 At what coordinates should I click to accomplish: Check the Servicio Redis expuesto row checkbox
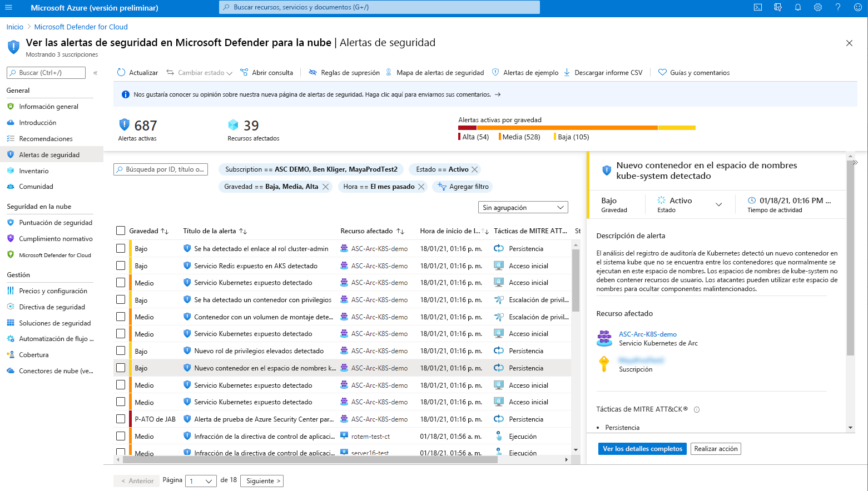coord(121,265)
